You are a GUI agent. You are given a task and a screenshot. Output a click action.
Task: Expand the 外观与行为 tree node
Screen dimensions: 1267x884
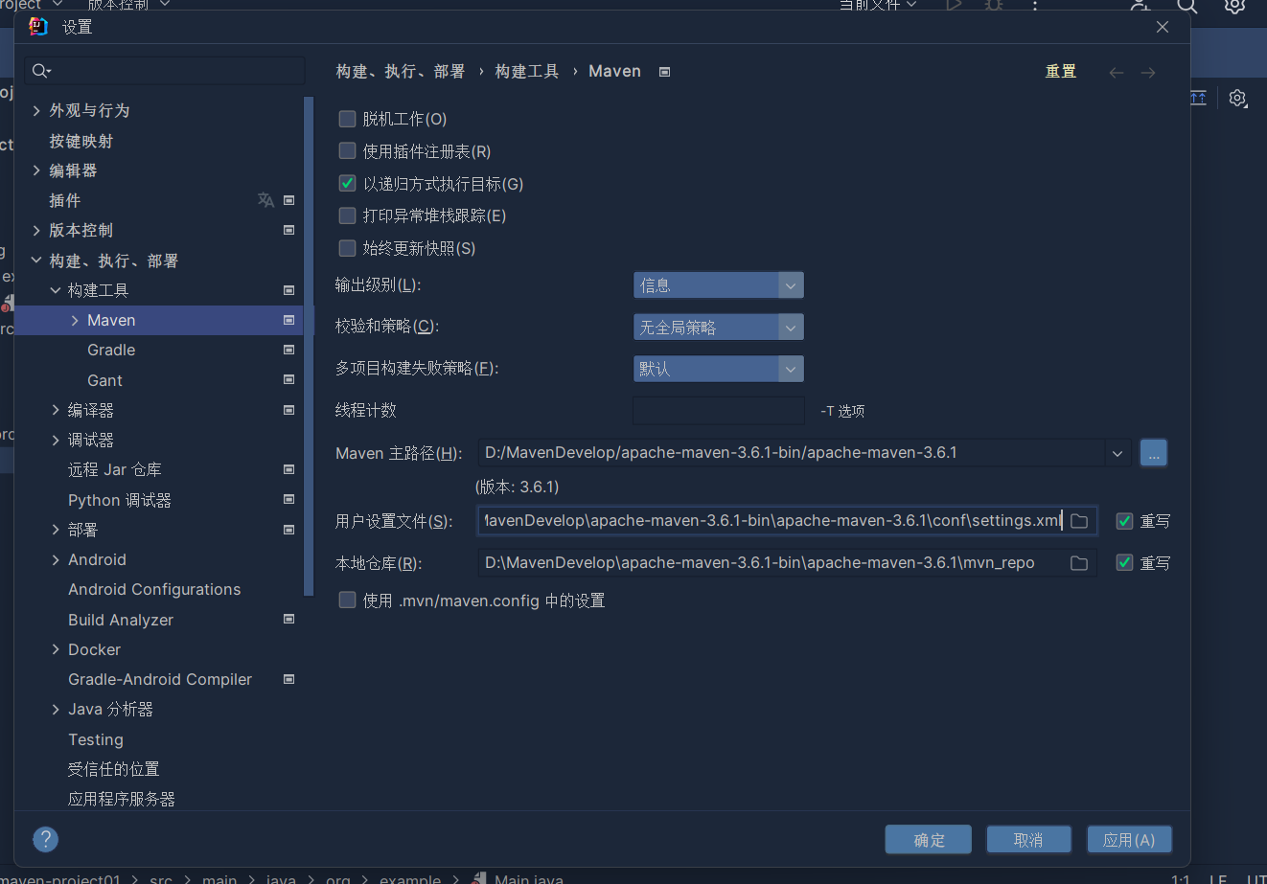click(36, 111)
